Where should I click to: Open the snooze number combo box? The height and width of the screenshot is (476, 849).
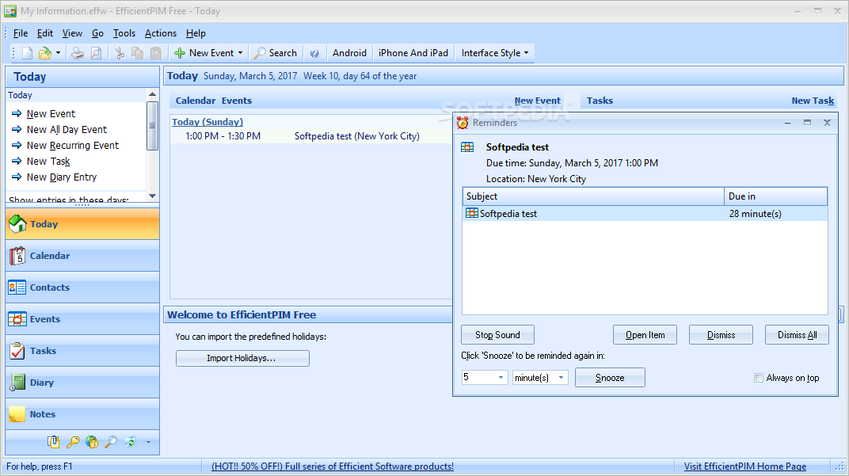(x=485, y=378)
